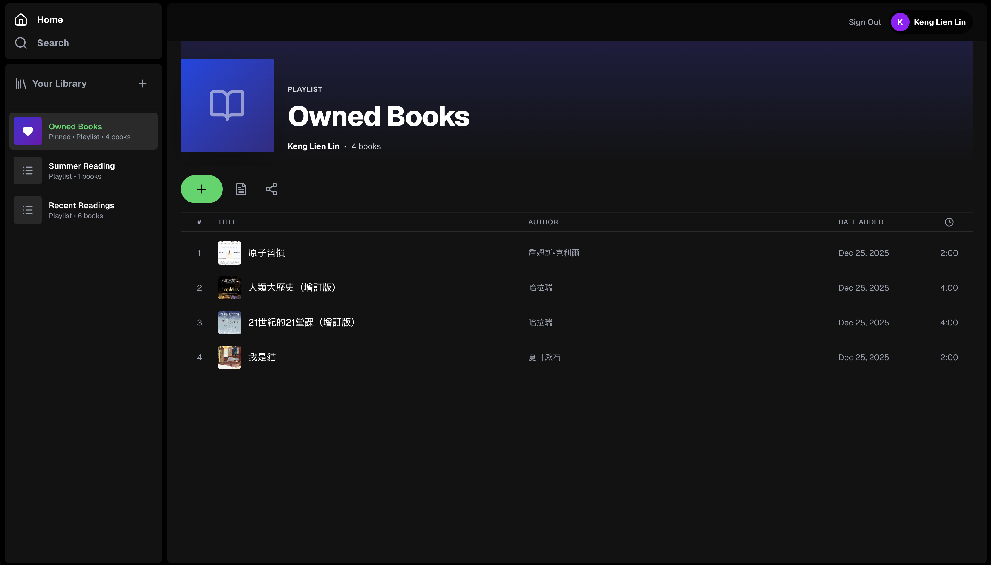Open the Recent Readings playlist
The height and width of the screenshot is (565, 991).
(81, 210)
